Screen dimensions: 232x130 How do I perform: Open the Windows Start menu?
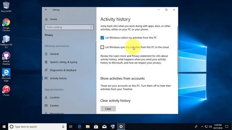pos(4,127)
